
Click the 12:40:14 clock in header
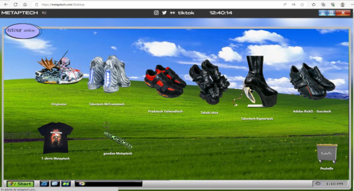click(x=221, y=13)
